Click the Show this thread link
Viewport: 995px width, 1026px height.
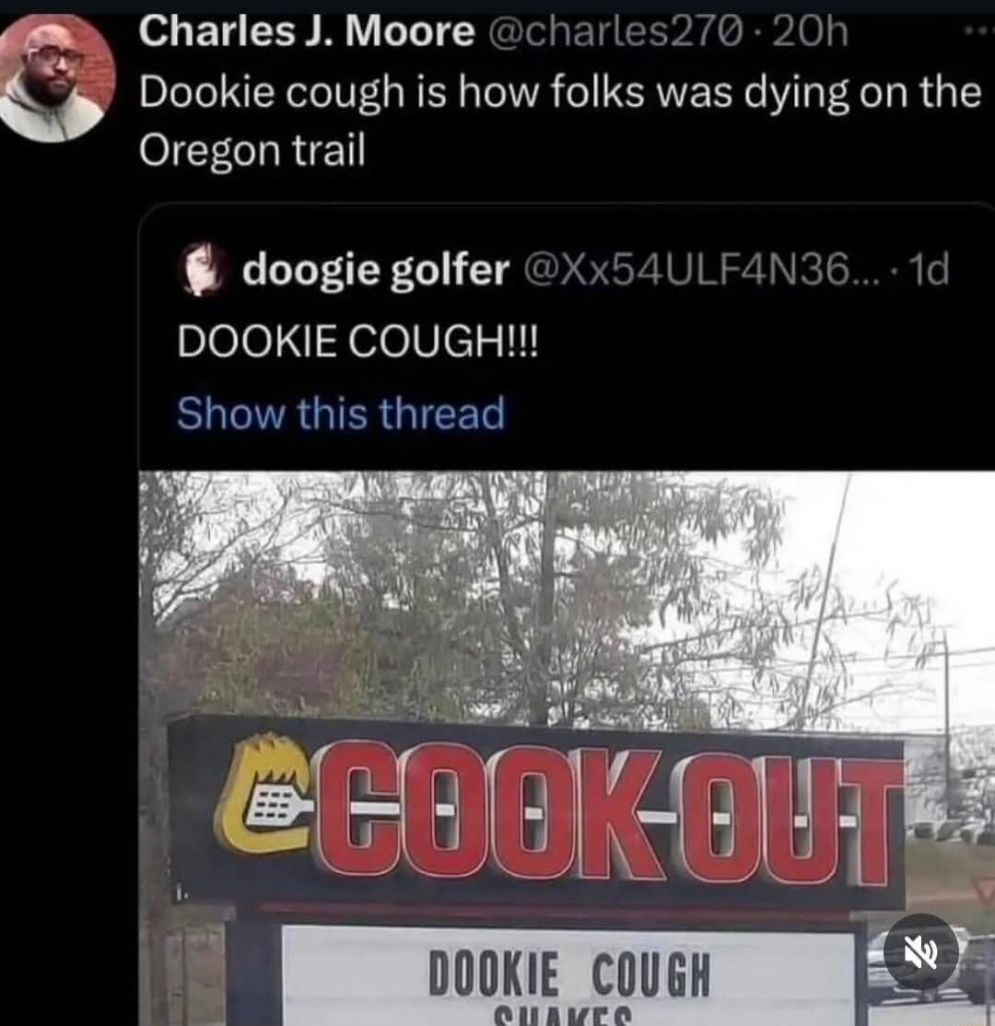click(x=341, y=413)
